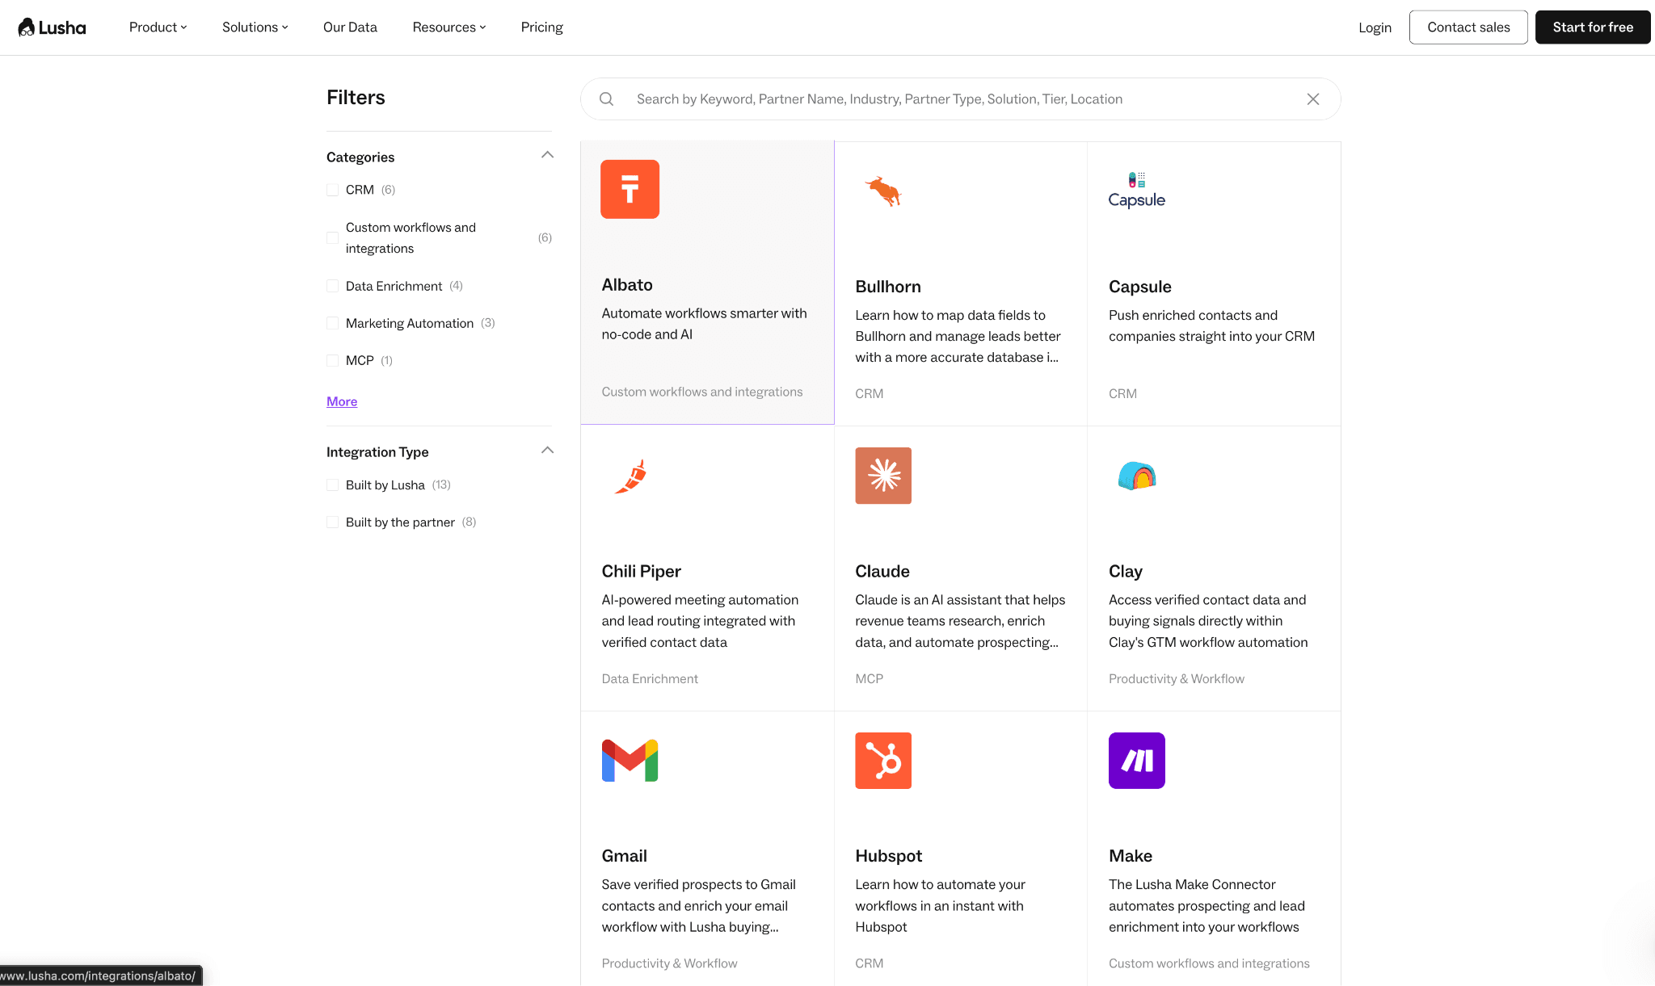Screen dimensions: 1655x986
Task: Tick the Data Enrichment checkbox
Action: pyautogui.click(x=332, y=286)
